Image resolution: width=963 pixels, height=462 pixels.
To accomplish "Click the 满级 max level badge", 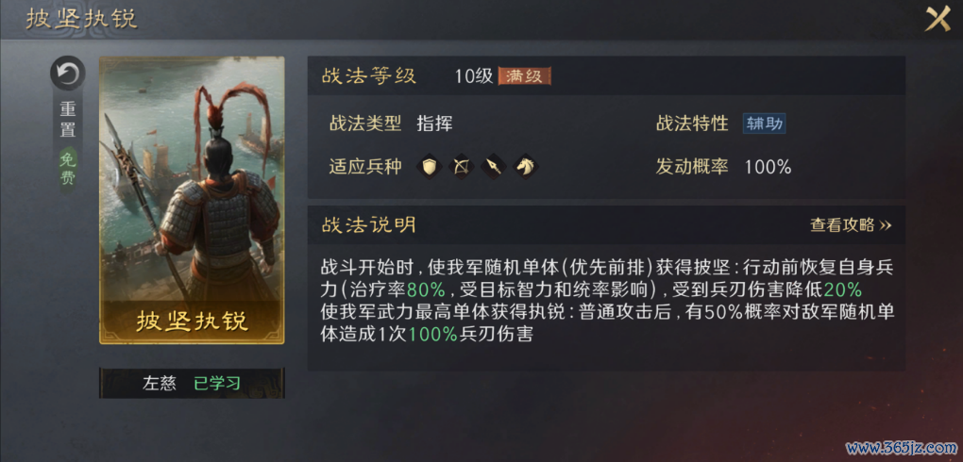I will 525,76.
